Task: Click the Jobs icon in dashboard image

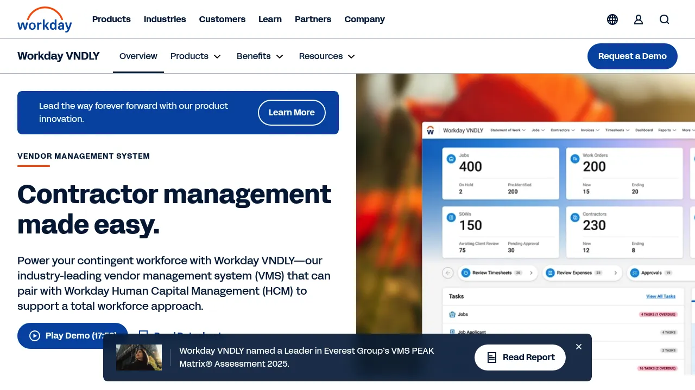Action: [x=451, y=159]
